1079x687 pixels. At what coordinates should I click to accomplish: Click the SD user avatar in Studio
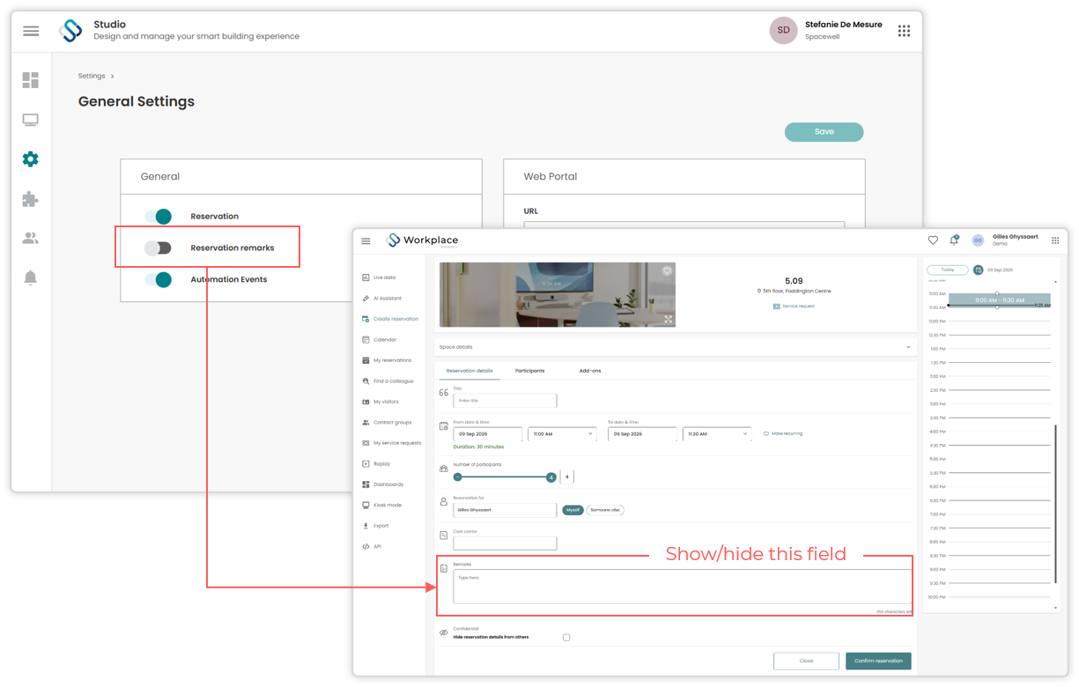pyautogui.click(x=783, y=31)
